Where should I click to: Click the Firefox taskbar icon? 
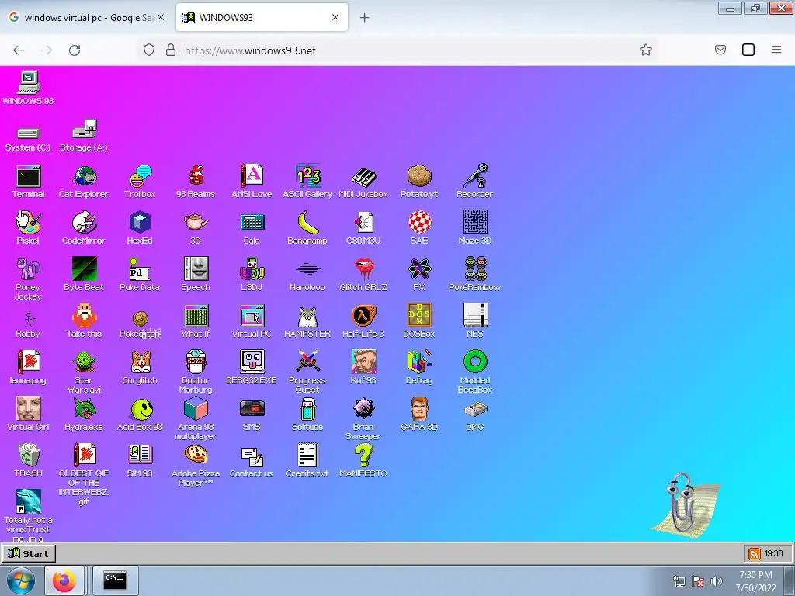pyautogui.click(x=64, y=580)
